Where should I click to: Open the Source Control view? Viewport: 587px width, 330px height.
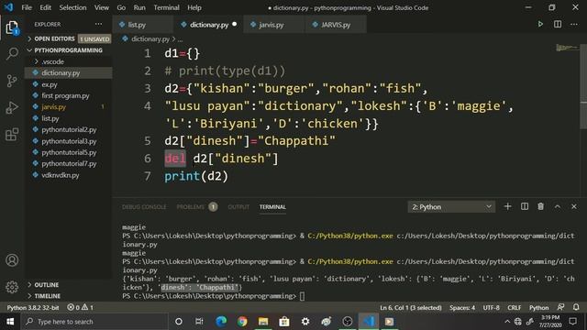12,81
